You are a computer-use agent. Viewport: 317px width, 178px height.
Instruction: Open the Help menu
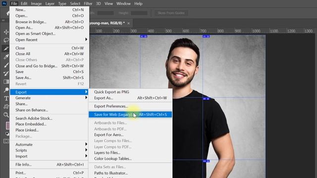point(138,3)
